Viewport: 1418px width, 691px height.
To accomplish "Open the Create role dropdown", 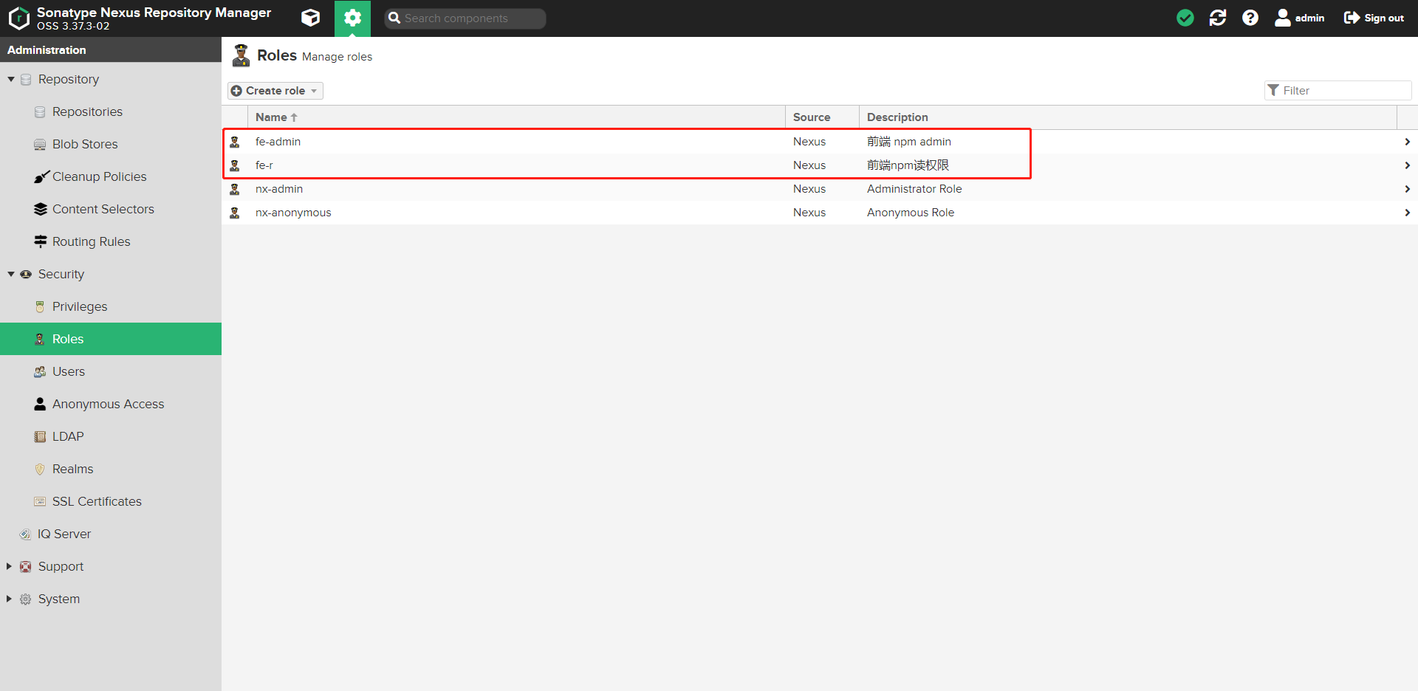I will click(x=275, y=91).
